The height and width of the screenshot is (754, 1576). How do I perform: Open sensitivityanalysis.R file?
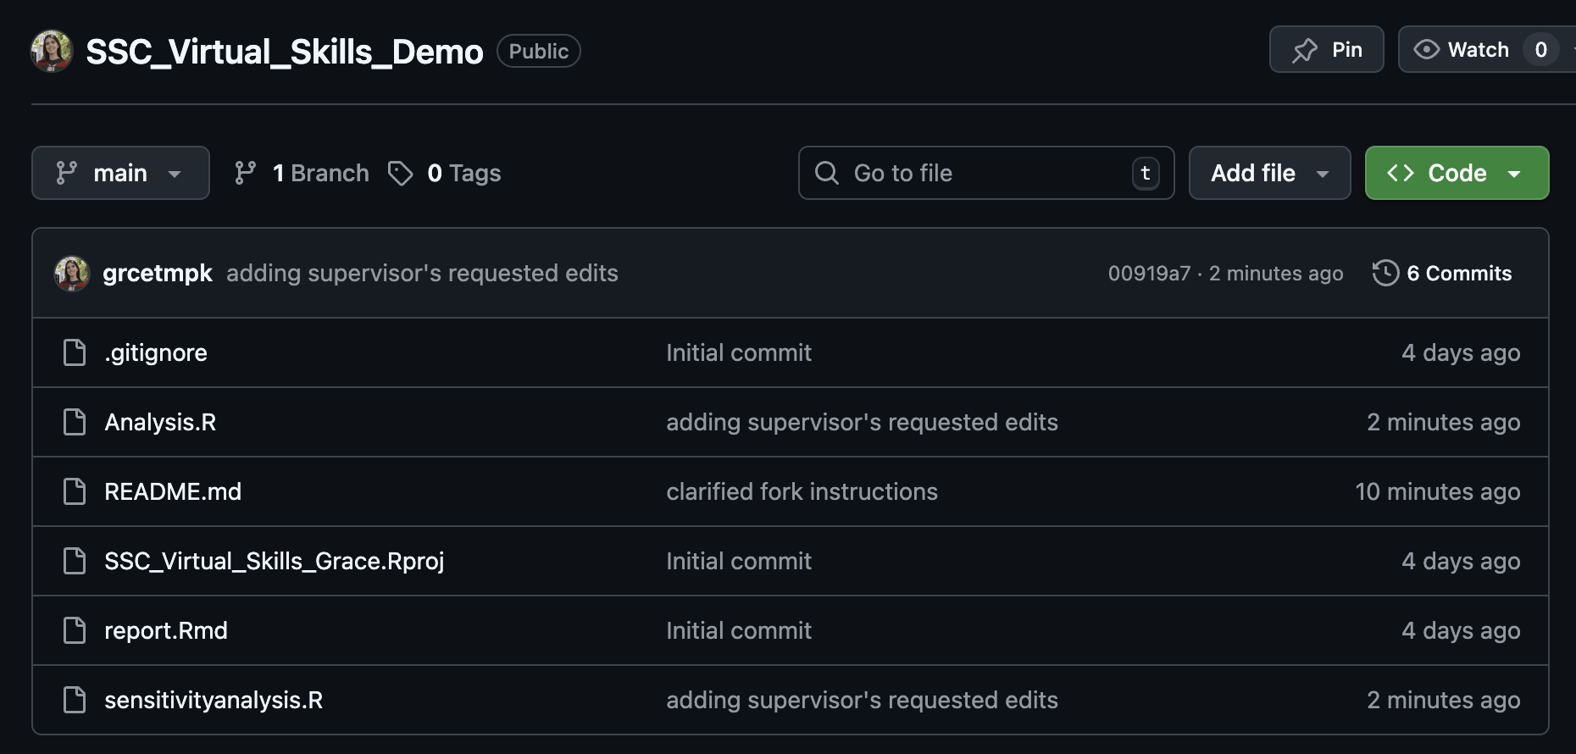214,700
